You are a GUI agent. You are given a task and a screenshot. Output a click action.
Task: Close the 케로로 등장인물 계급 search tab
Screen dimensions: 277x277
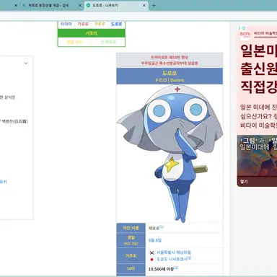pos(80,5)
